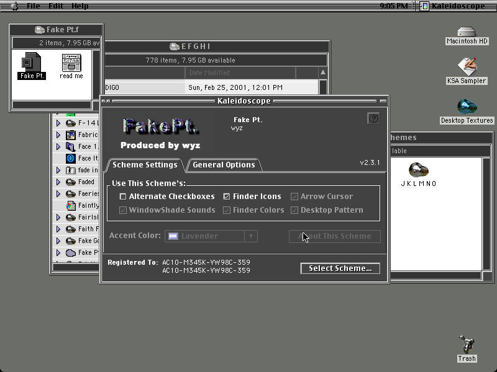This screenshot has height=372, width=497.
Task: Select the dotted Fake P item icon
Action: 70,252
